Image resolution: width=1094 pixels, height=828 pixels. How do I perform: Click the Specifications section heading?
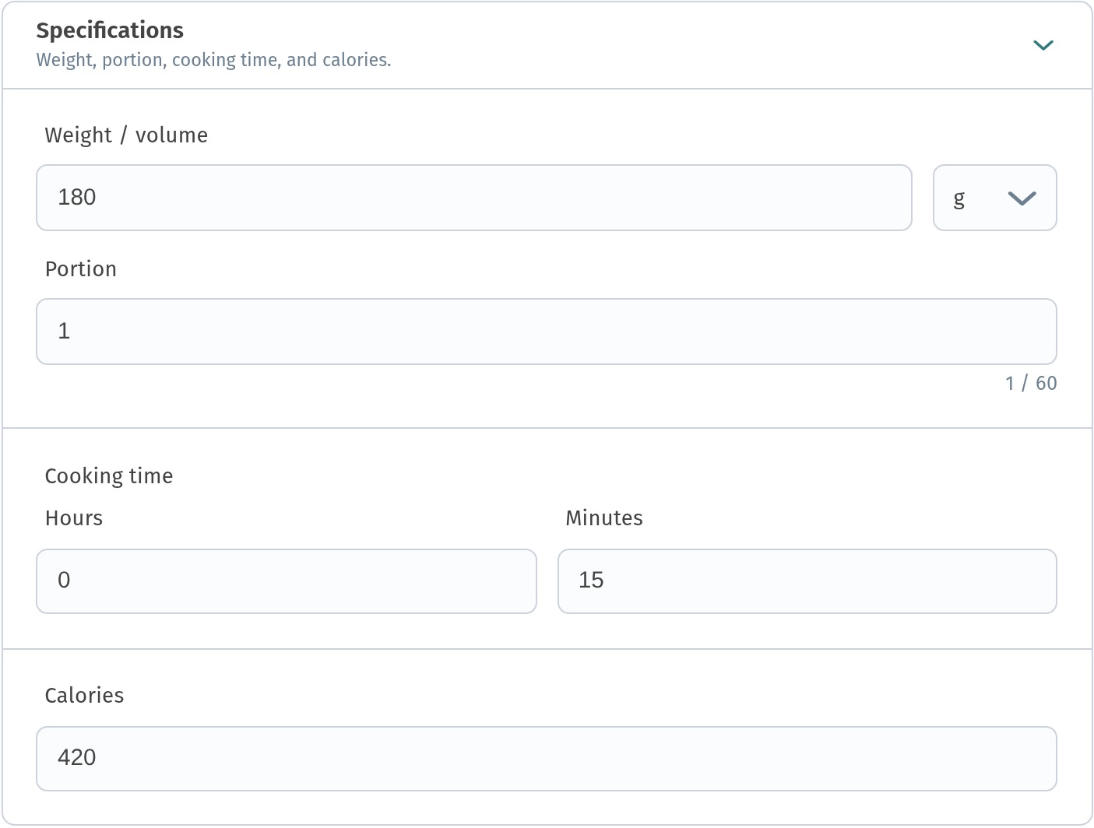110,30
